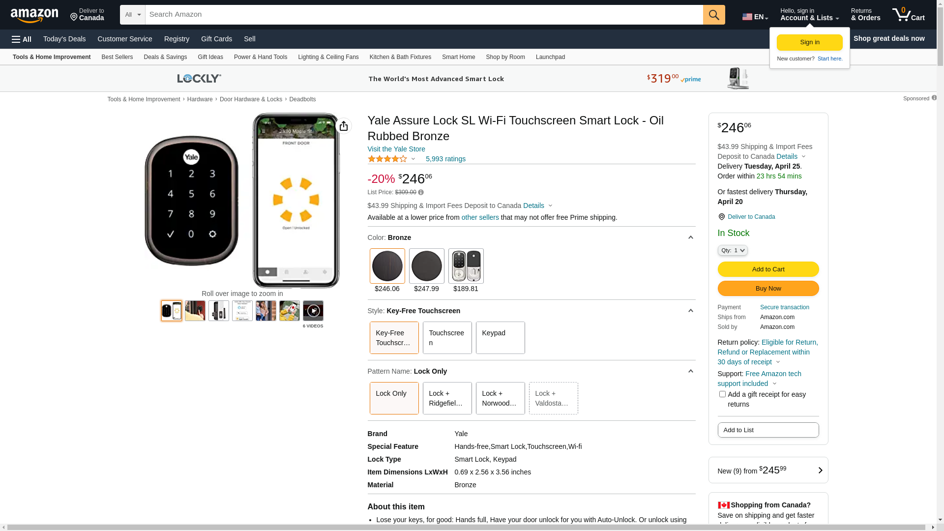Open the star rating breakdown popover
Image resolution: width=944 pixels, height=531 pixels.
point(392,159)
